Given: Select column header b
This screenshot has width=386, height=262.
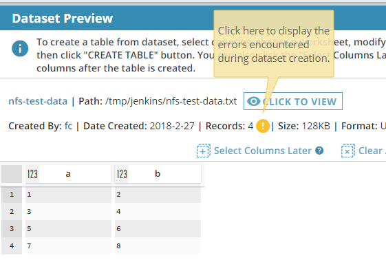Looking at the screenshot, I should (x=158, y=174).
